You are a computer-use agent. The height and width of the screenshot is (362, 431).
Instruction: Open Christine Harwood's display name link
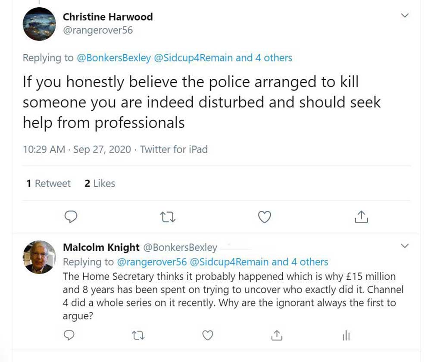(108, 17)
